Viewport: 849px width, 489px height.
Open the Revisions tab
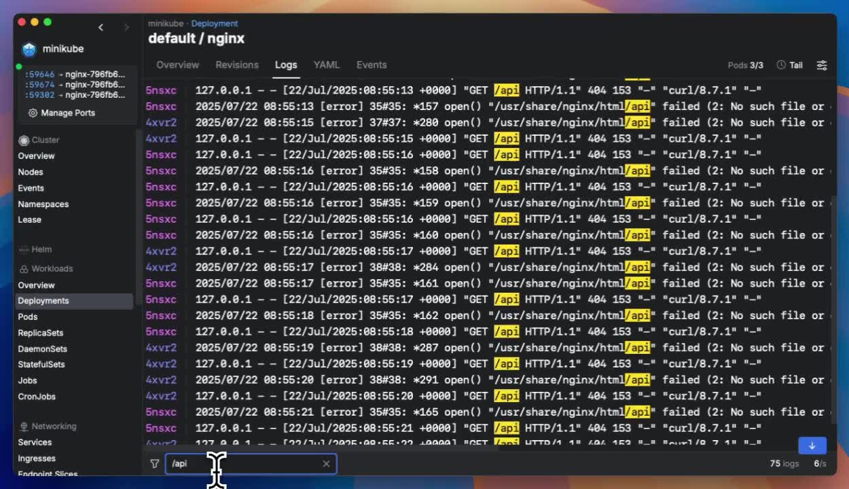pos(236,65)
